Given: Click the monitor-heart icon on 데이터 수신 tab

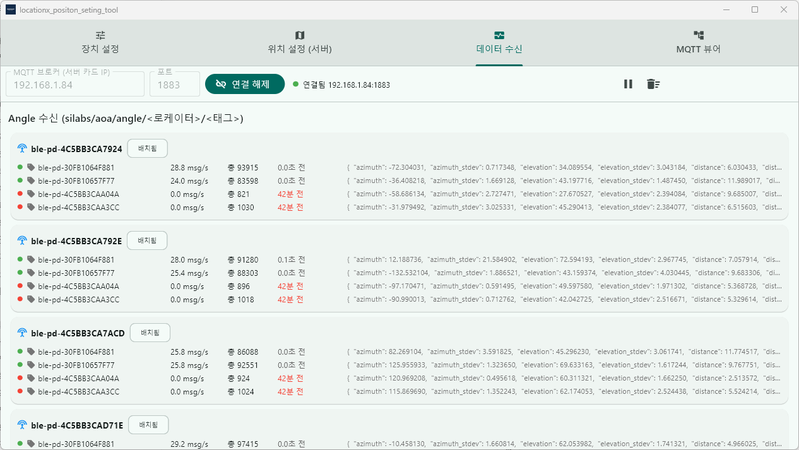Looking at the screenshot, I should (x=499, y=35).
